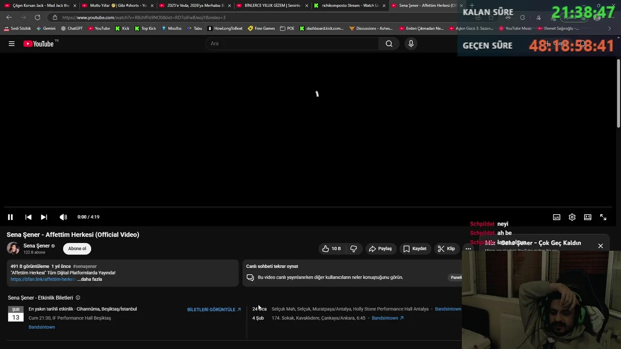Open the POE bookmark folder
621x349 pixels.
point(287,29)
